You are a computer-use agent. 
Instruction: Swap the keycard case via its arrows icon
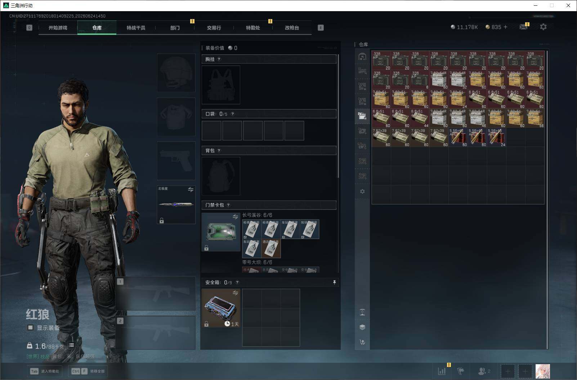[x=235, y=217]
